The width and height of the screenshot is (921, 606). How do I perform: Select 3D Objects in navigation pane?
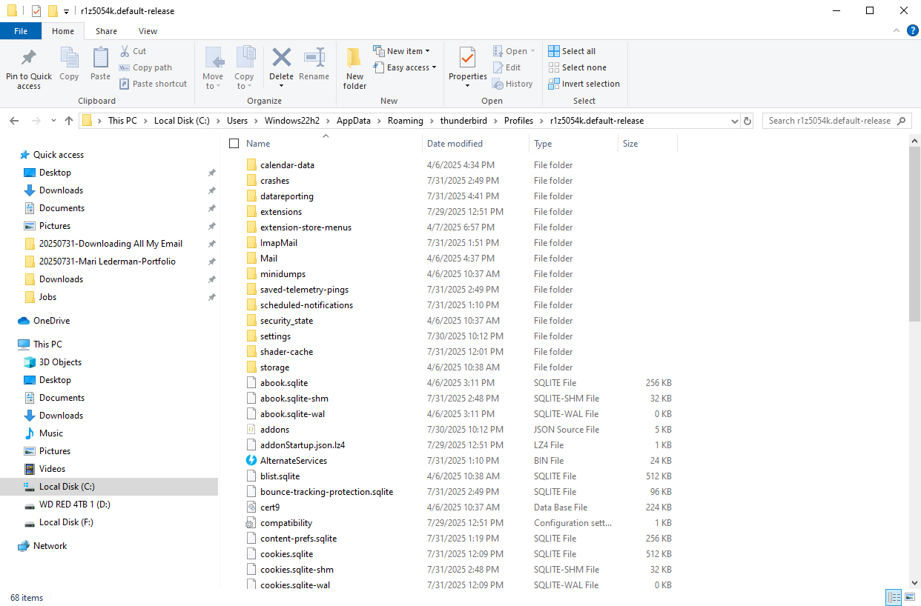click(60, 362)
